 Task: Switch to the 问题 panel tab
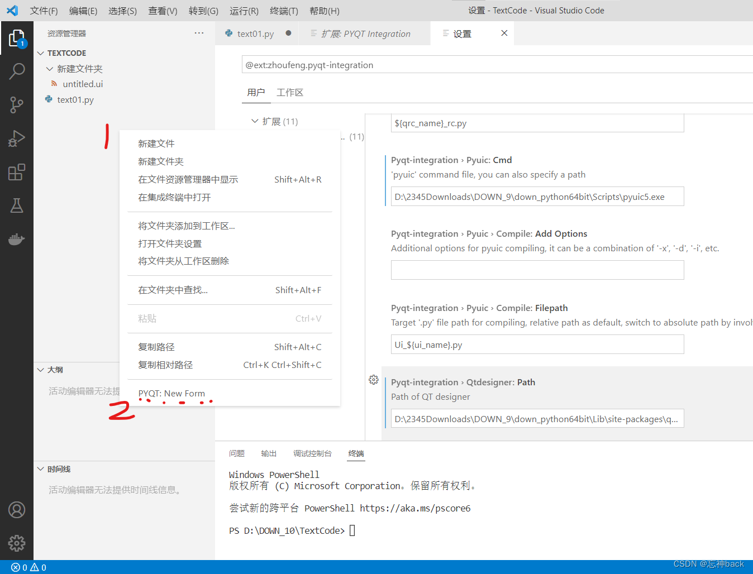(237, 453)
